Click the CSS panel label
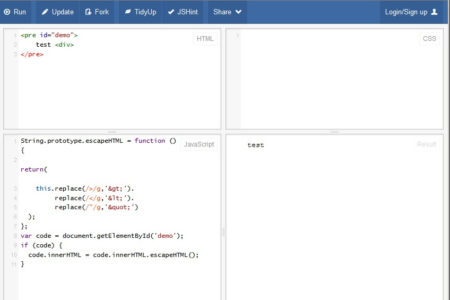 coord(429,39)
